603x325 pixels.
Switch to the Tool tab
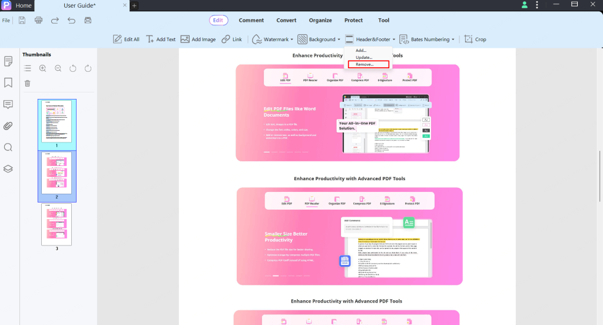[383, 21]
